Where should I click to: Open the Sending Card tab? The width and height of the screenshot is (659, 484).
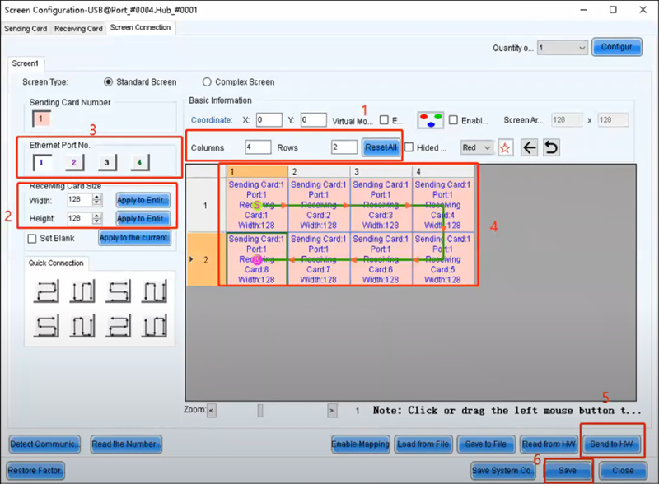tap(26, 27)
